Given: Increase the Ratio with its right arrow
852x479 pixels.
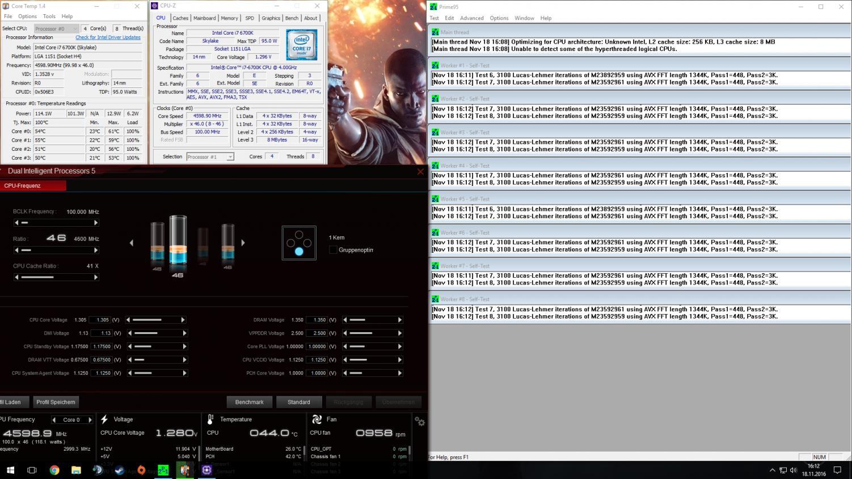Looking at the screenshot, I should [x=96, y=250].
